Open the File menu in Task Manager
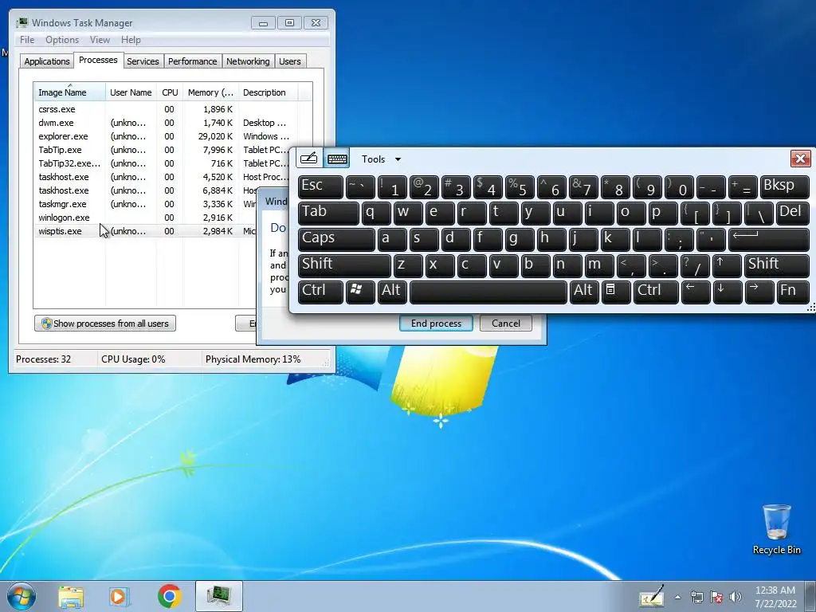This screenshot has height=612, width=816. 27,40
